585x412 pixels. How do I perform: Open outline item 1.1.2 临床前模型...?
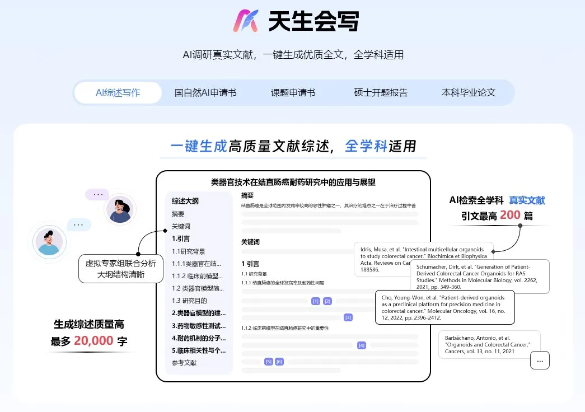point(197,276)
